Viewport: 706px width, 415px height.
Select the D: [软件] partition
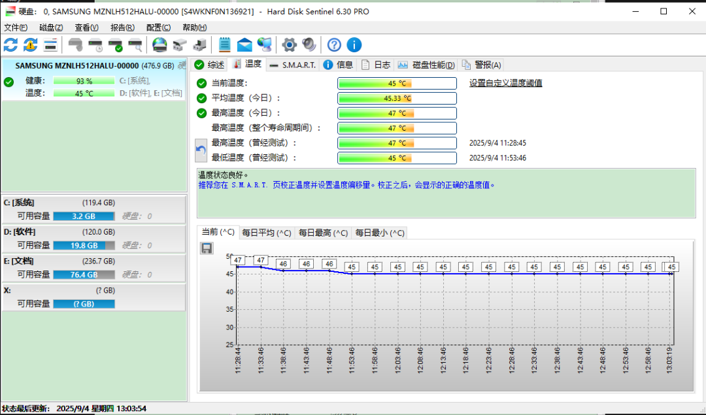click(x=93, y=239)
